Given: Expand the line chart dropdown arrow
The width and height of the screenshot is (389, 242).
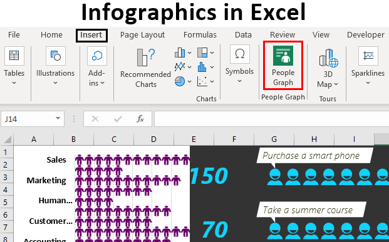Looking at the screenshot, I should click(189, 67).
